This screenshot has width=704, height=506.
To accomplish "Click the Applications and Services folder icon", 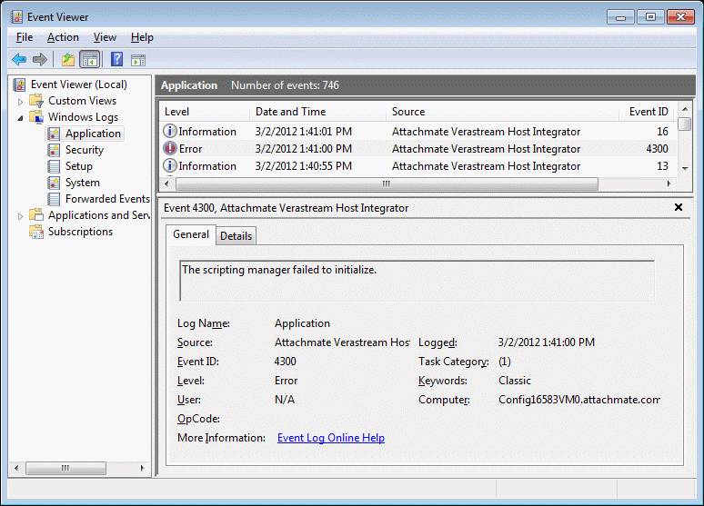I will [x=35, y=215].
